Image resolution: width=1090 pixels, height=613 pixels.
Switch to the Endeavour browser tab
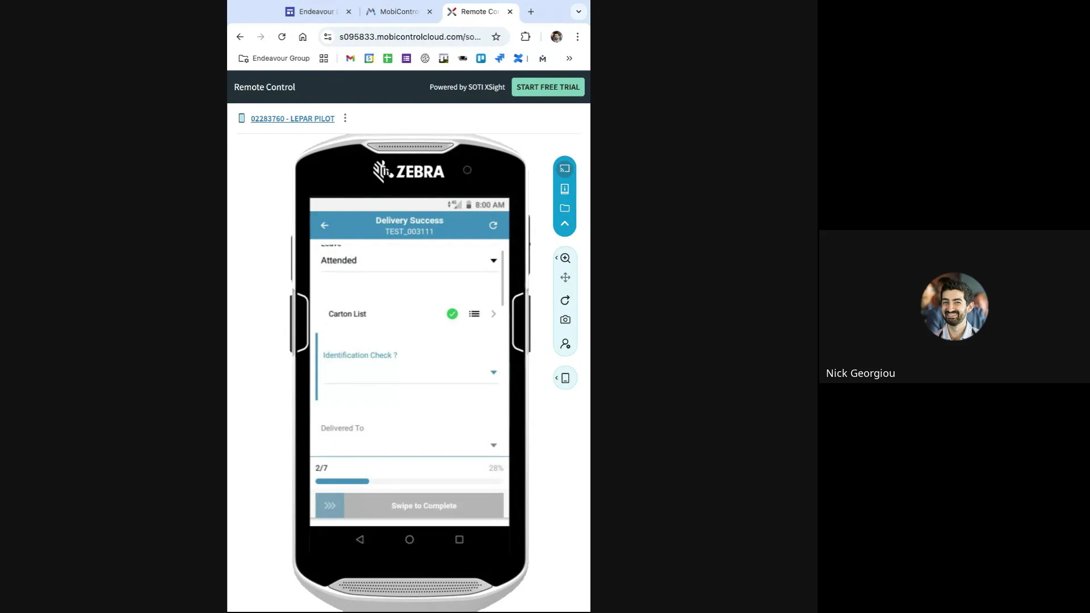pyautogui.click(x=317, y=11)
